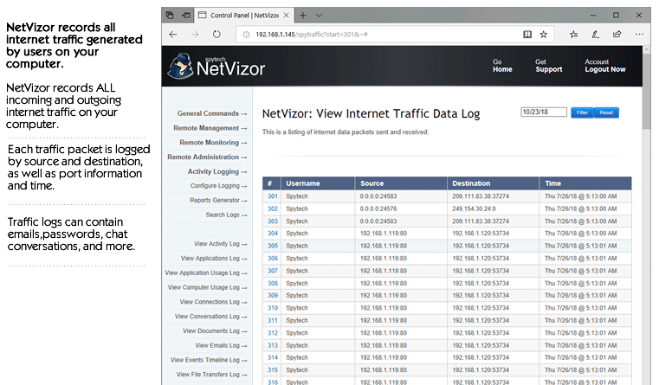Open traffic entry 301 link
659x385 pixels.
tap(272, 196)
